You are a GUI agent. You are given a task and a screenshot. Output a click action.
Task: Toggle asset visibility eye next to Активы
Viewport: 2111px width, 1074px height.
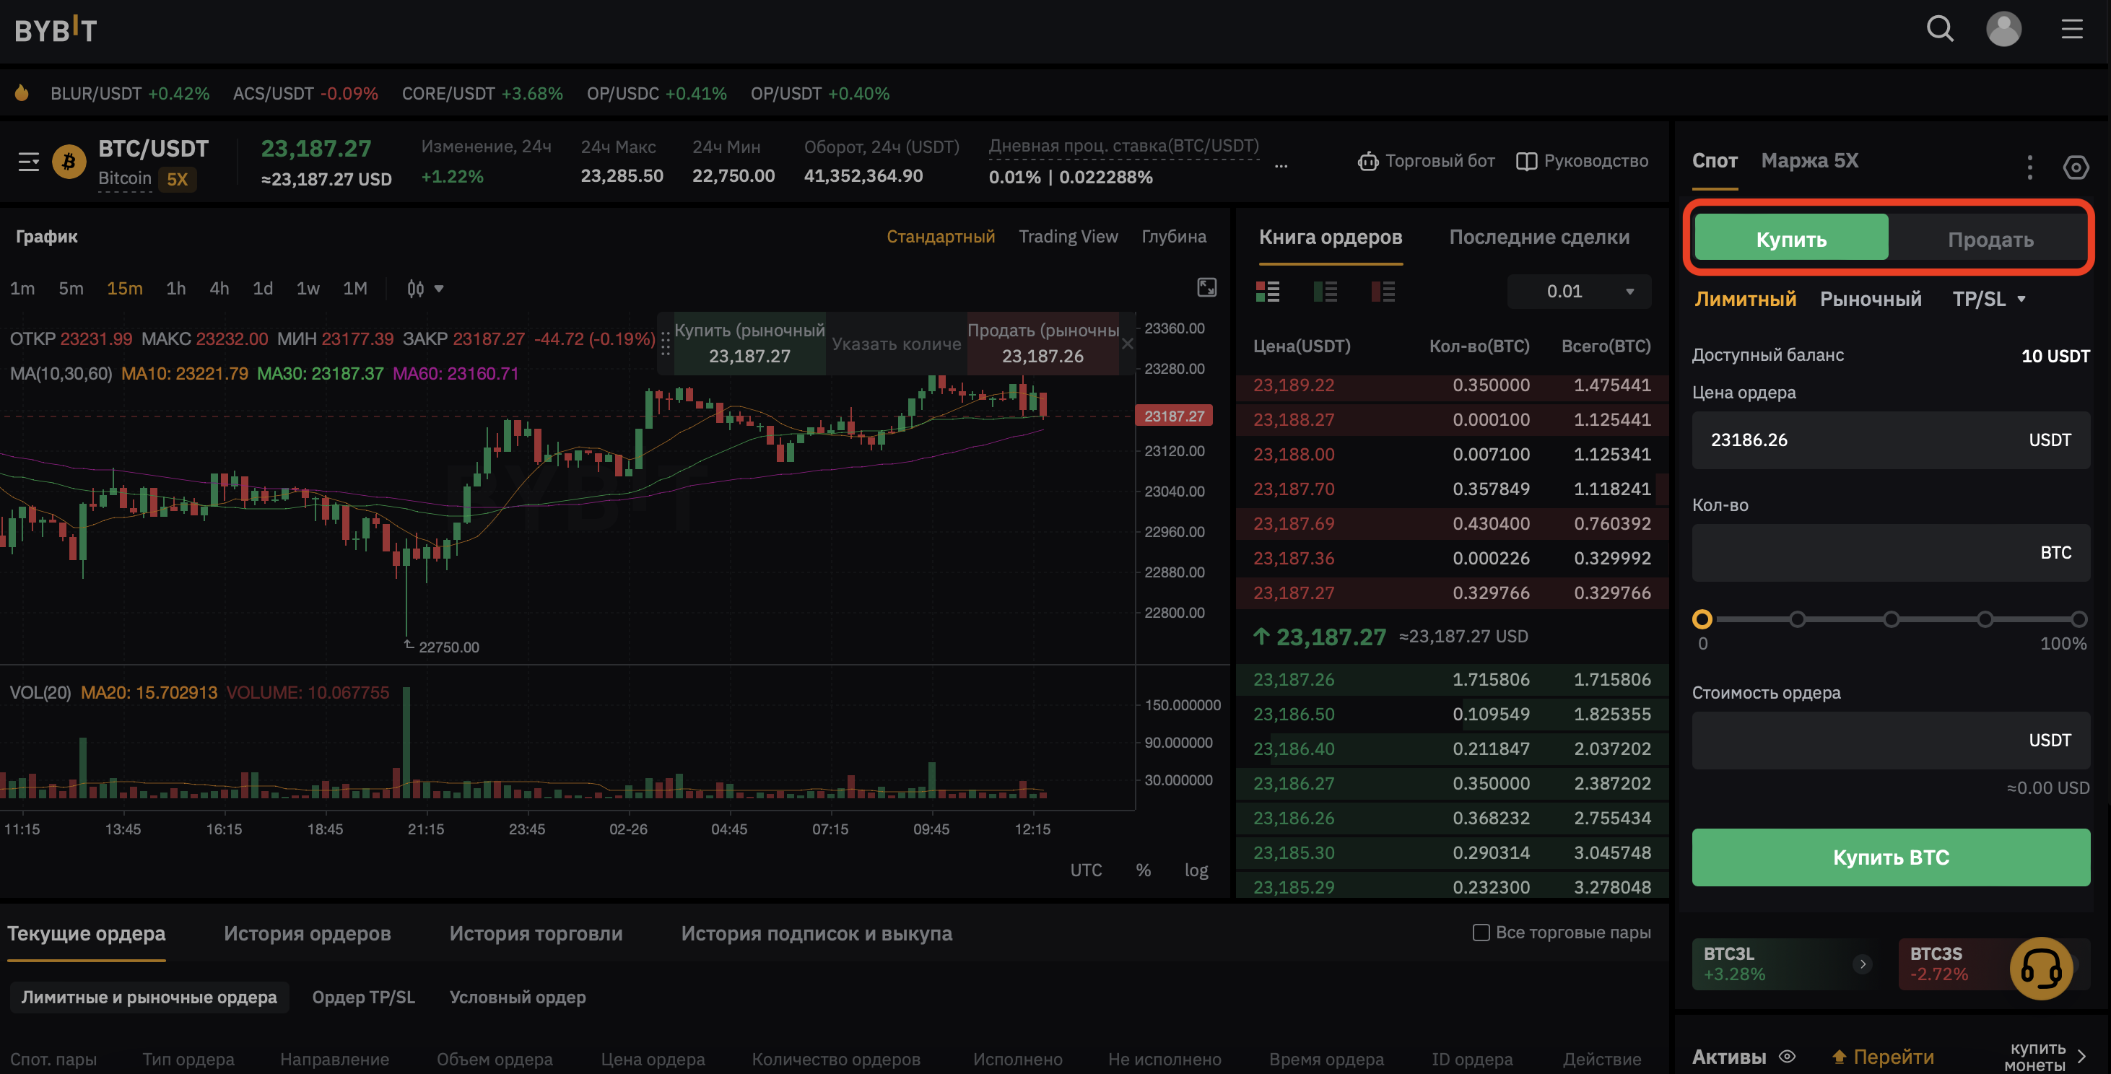coord(1788,1056)
